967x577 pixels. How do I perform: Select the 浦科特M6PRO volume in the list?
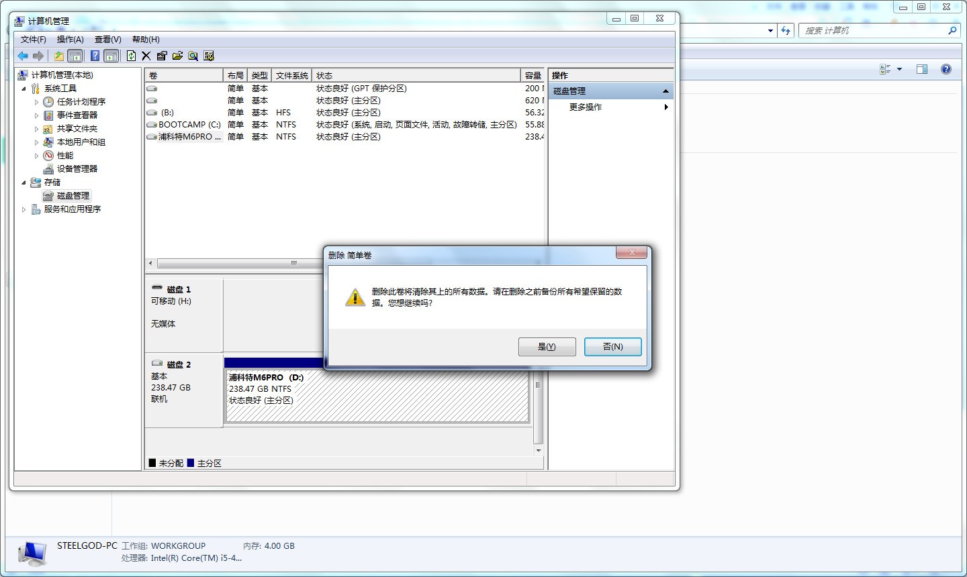pos(344,137)
